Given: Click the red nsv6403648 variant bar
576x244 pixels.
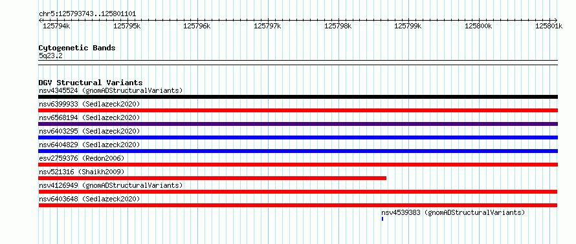Looking at the screenshot, I should 298,205.
